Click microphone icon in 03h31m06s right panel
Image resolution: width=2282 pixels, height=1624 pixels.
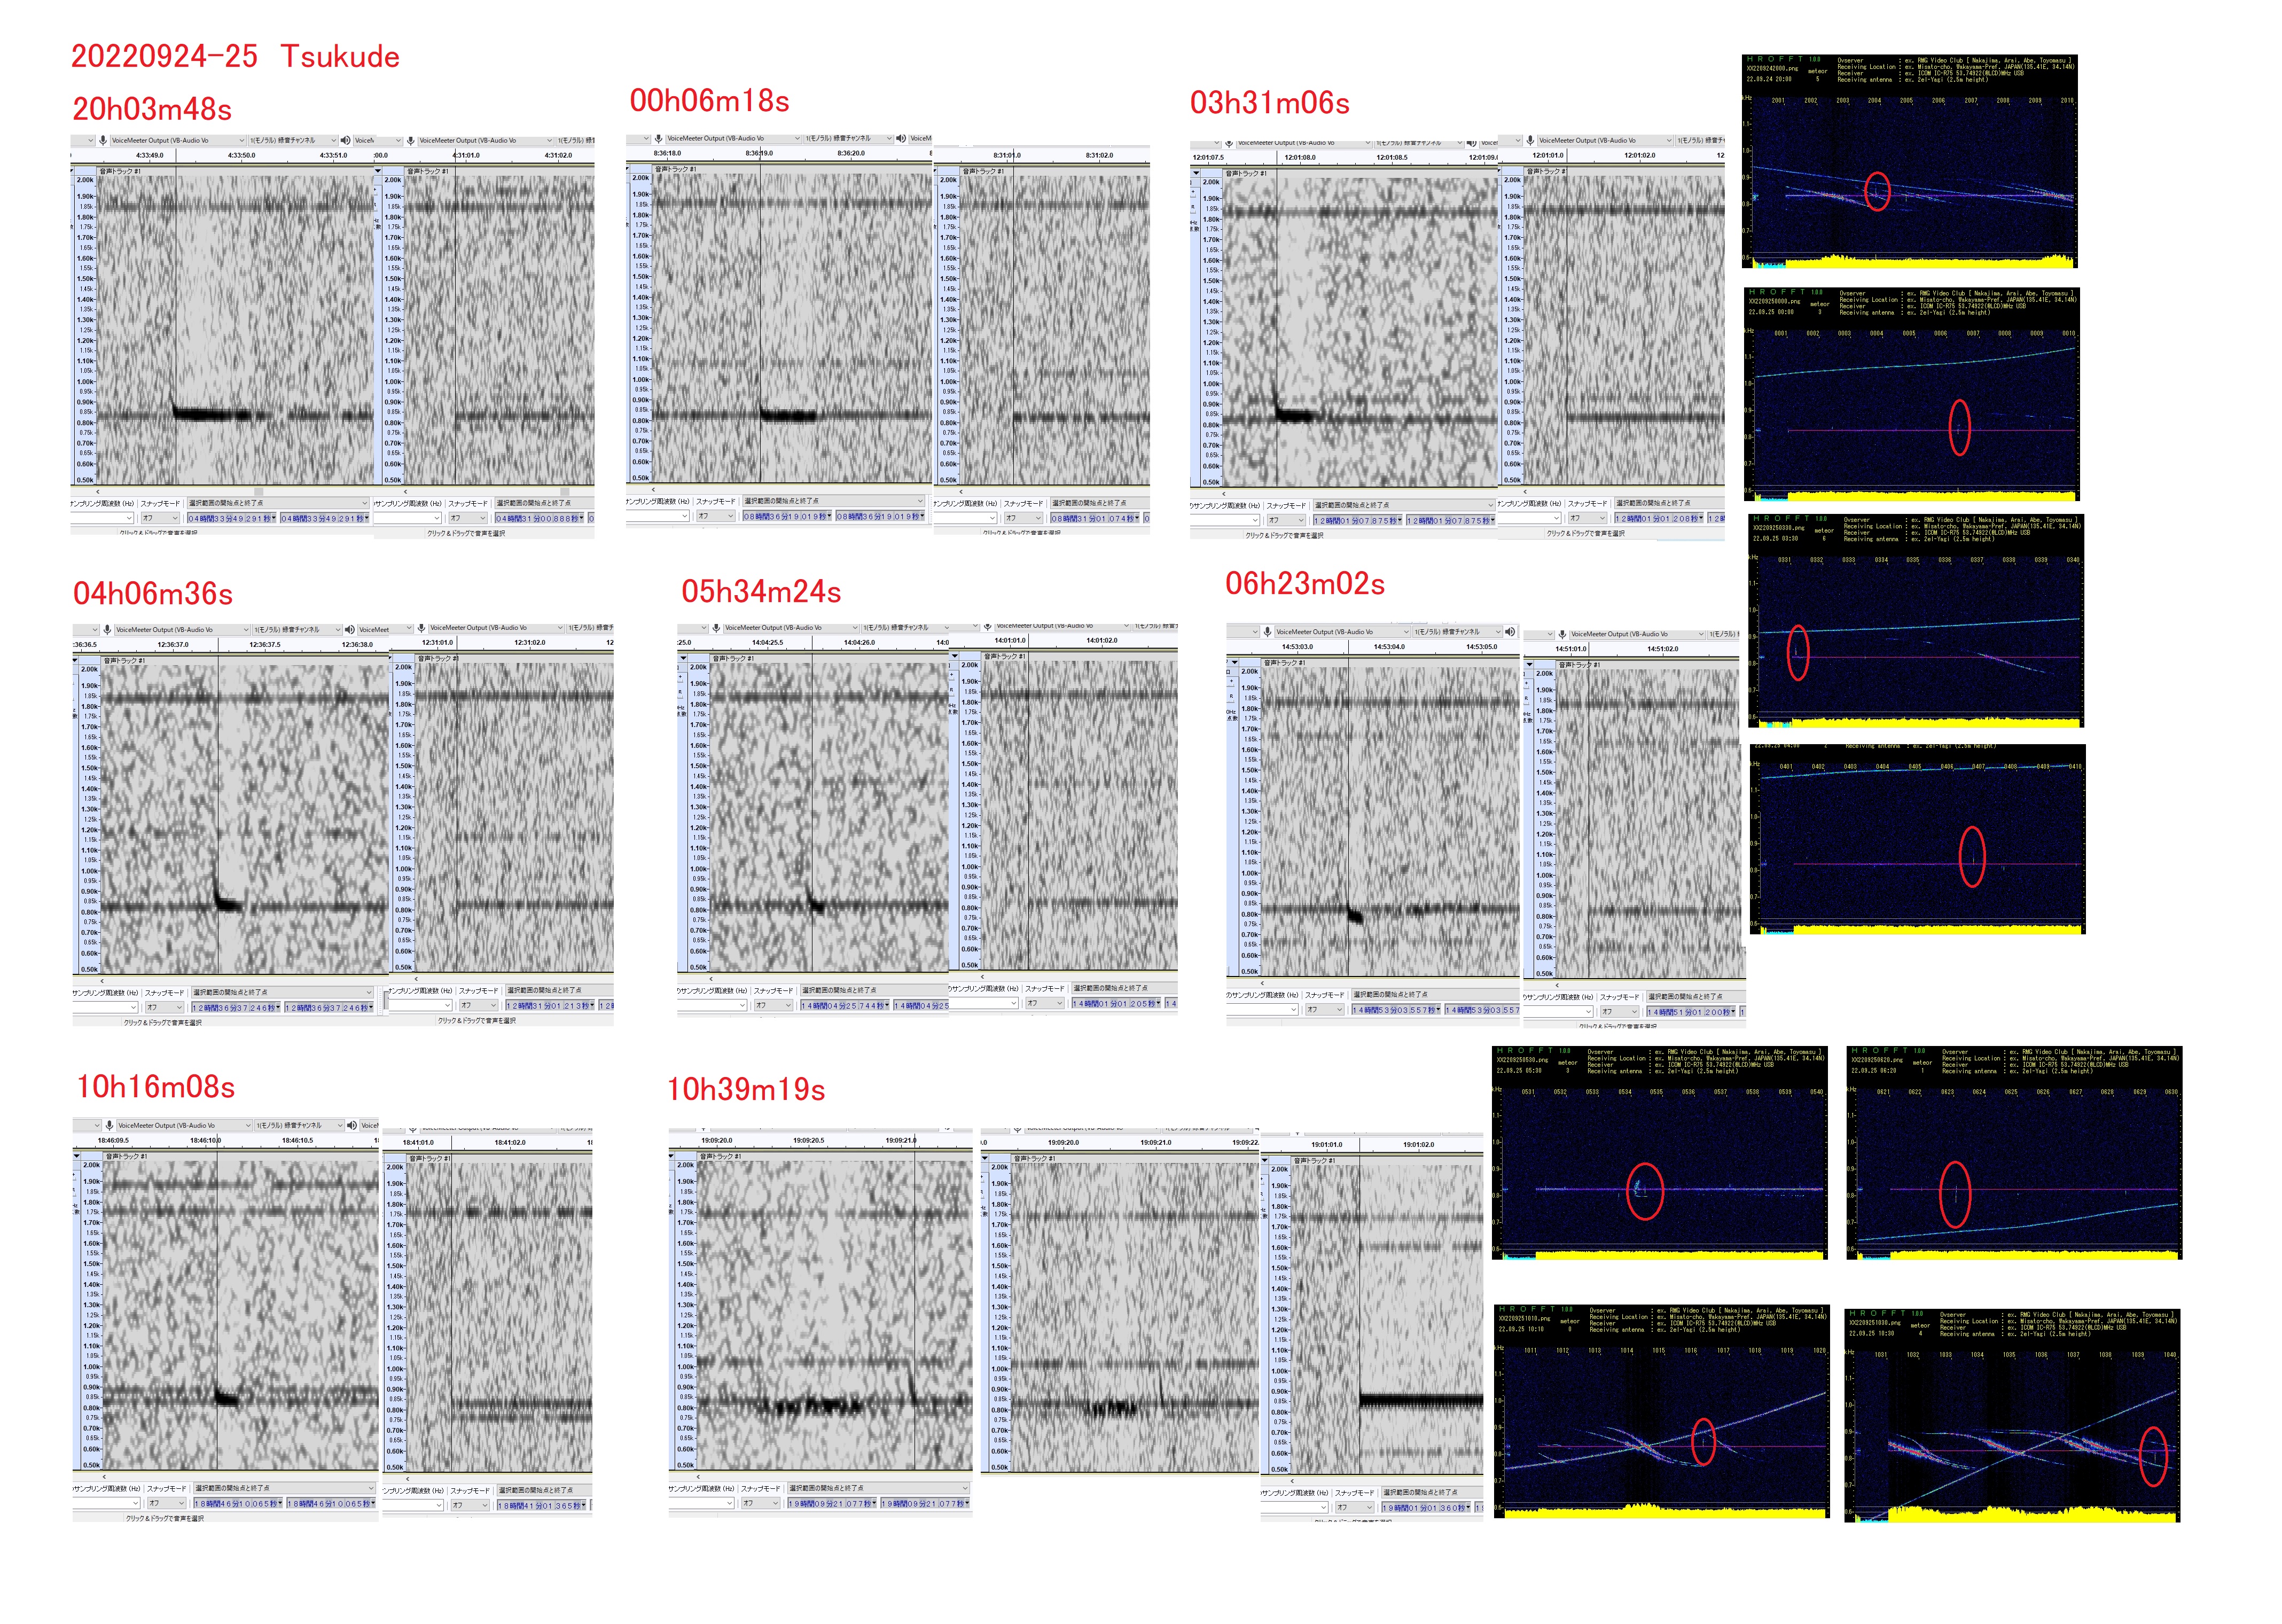(x=1530, y=141)
